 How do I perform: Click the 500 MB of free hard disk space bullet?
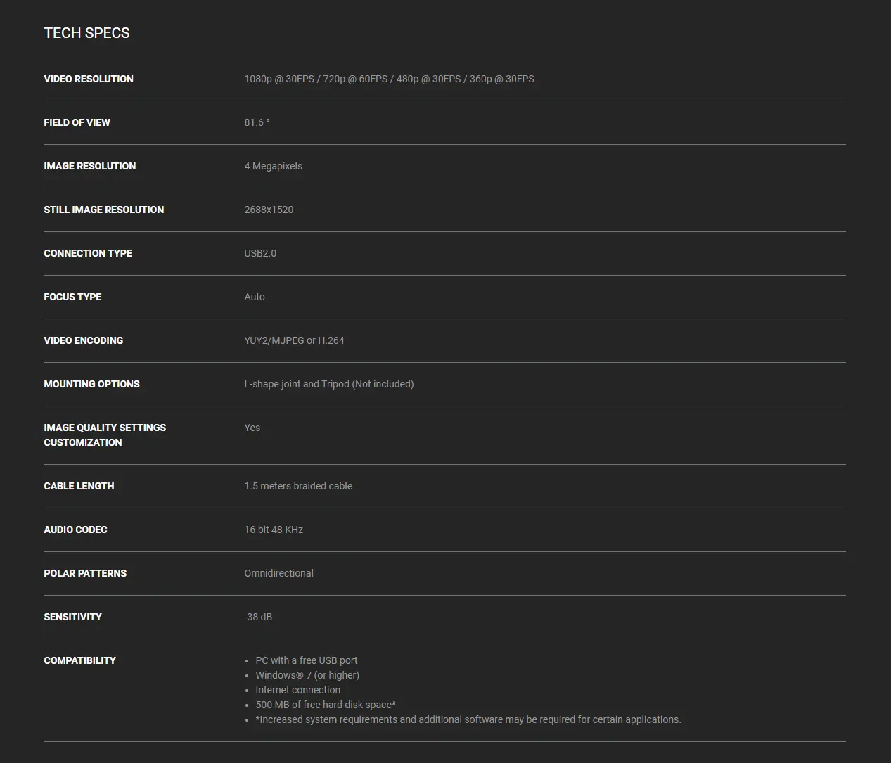click(x=325, y=705)
